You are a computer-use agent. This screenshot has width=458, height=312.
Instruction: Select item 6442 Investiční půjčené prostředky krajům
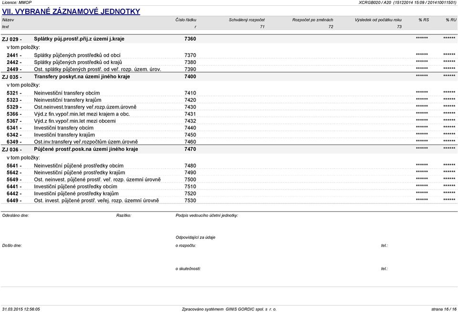229,194
